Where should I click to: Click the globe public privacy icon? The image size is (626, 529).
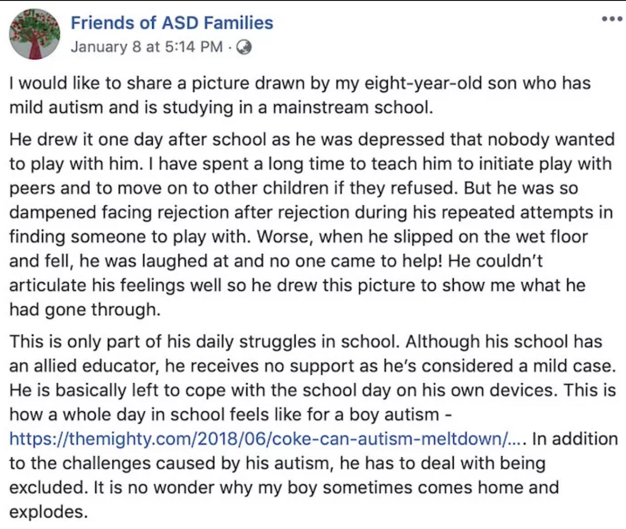click(x=244, y=47)
